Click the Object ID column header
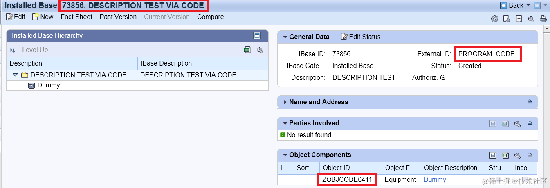 click(350, 168)
